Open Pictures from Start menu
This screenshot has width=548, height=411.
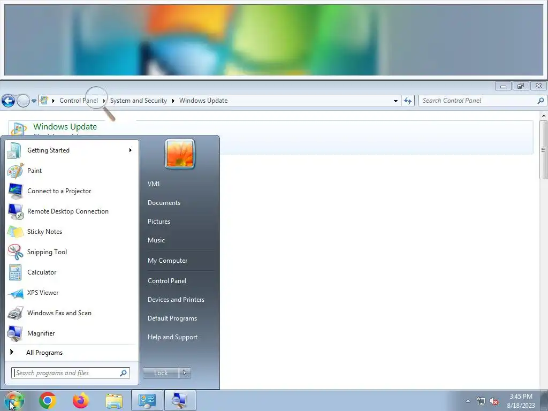point(159,222)
